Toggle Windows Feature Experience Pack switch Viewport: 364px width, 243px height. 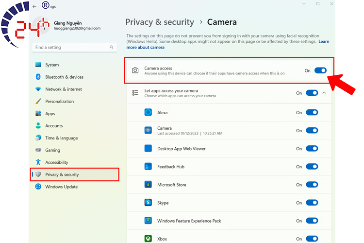pos(312,221)
